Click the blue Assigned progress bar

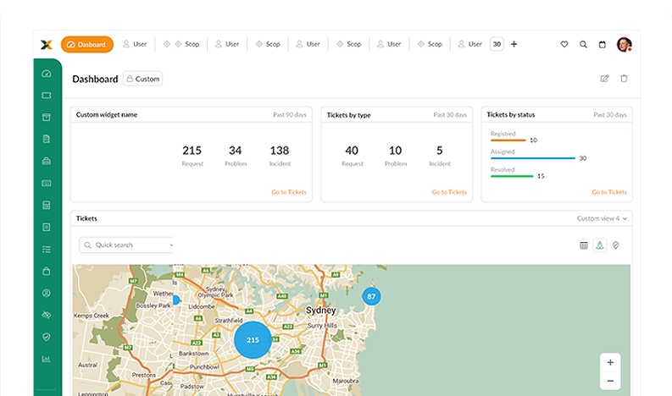click(x=533, y=158)
